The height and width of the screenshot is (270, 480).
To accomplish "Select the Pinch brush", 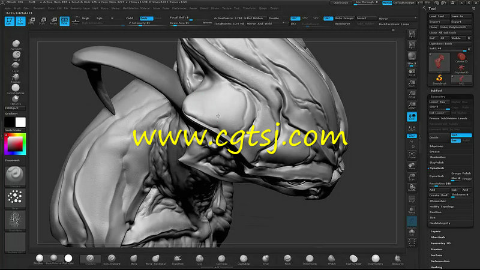I will point(287,259).
